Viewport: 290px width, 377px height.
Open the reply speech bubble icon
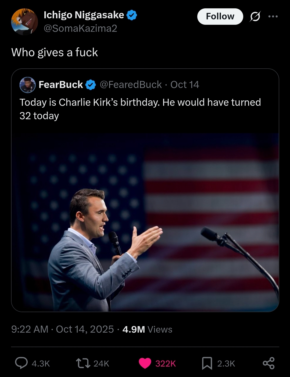(x=21, y=363)
